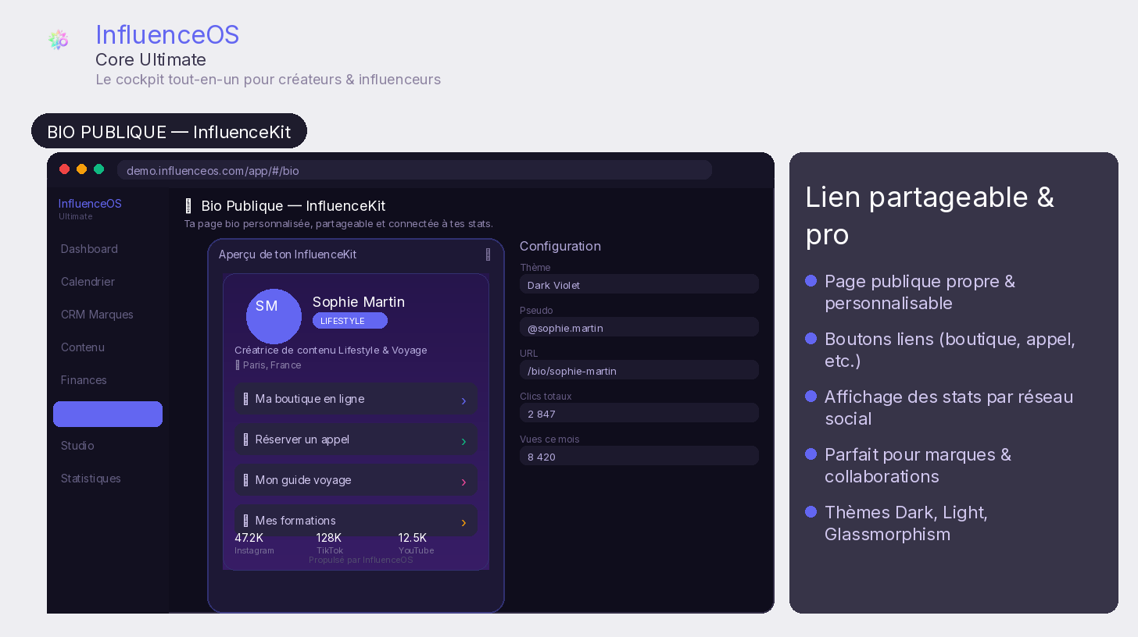Select the highlighted active sidebar item
Image resolution: width=1138 pixels, height=637 pixels.
[108, 414]
